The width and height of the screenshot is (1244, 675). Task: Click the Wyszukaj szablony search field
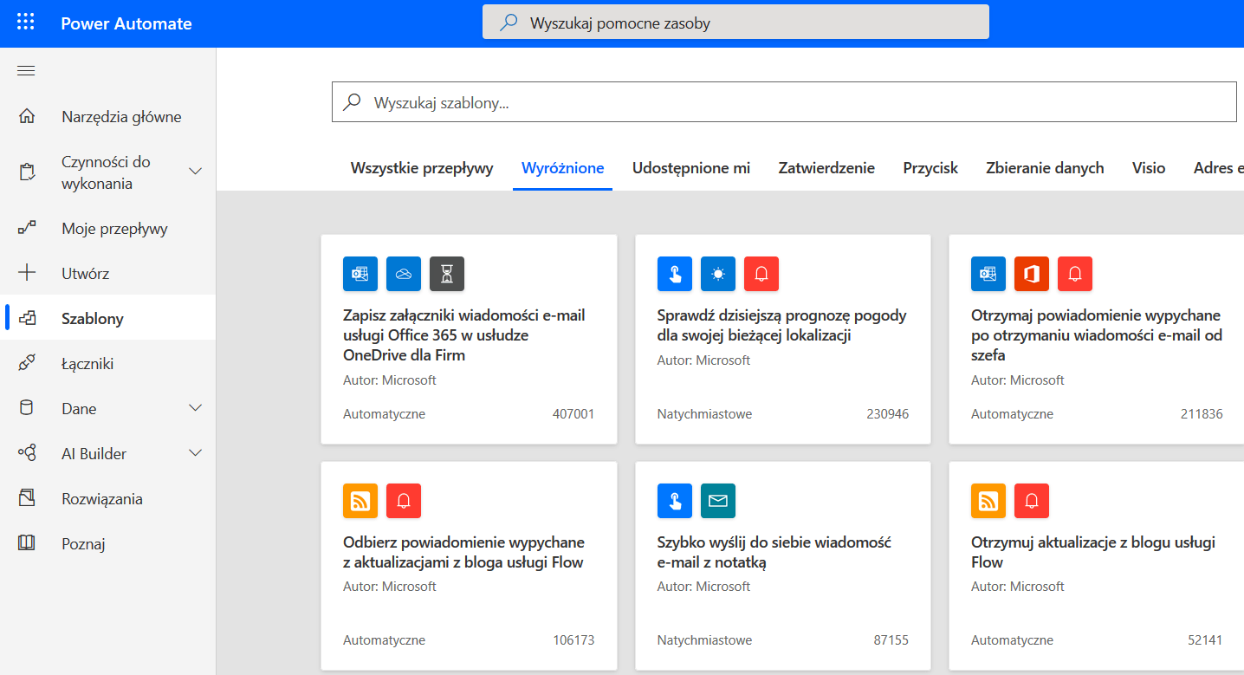point(783,102)
